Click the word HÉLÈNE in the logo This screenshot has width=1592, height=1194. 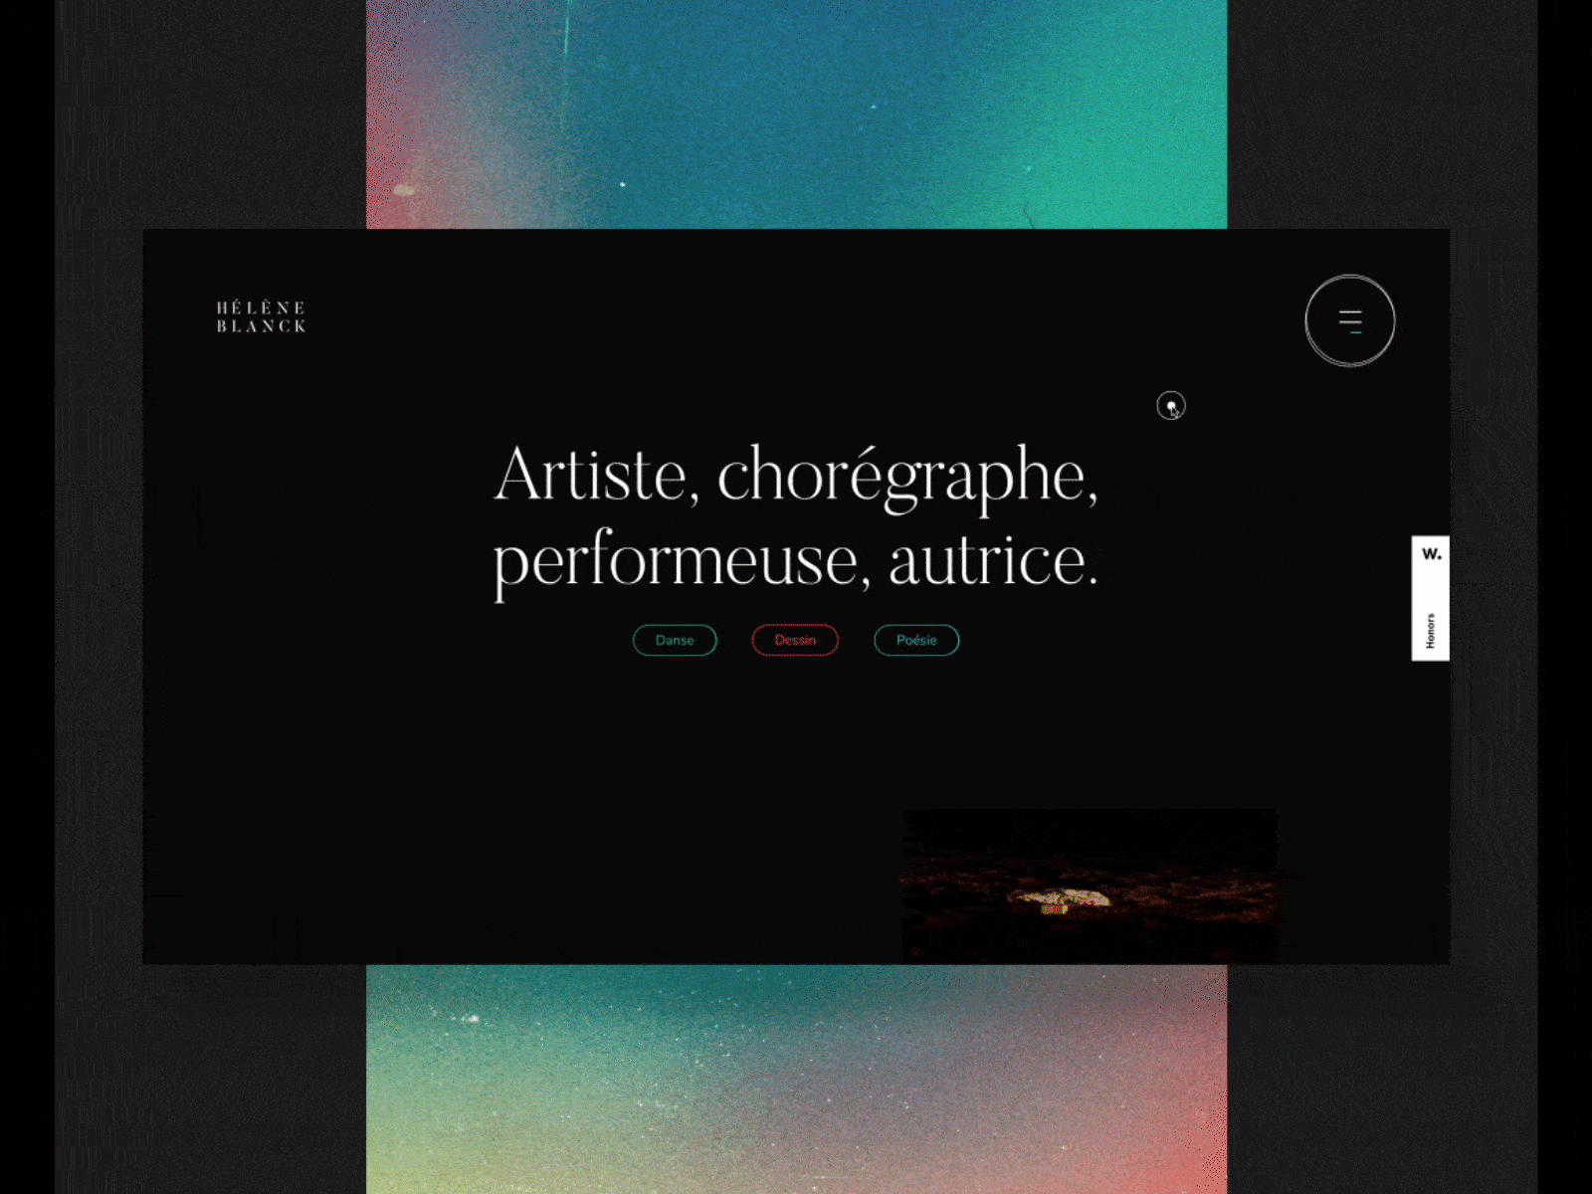(261, 307)
